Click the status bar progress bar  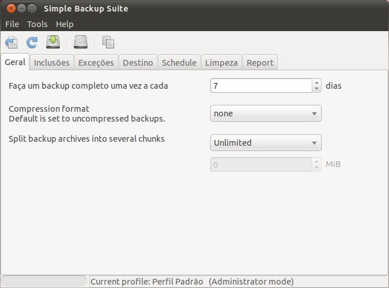pyautogui.click(x=44, y=281)
